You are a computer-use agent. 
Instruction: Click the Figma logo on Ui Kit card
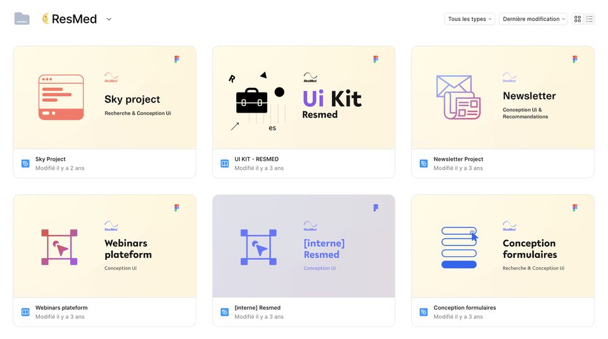coord(376,59)
